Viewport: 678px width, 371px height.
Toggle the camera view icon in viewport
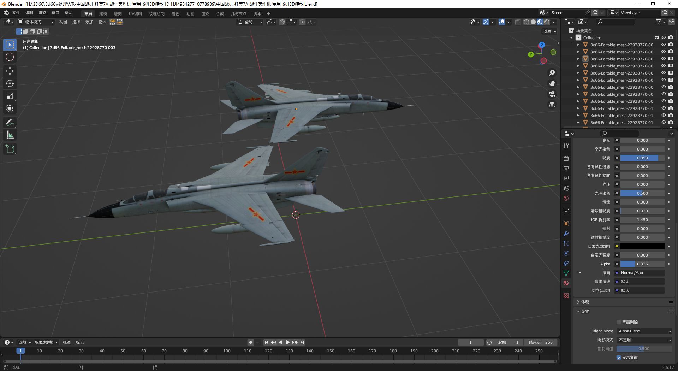[552, 94]
